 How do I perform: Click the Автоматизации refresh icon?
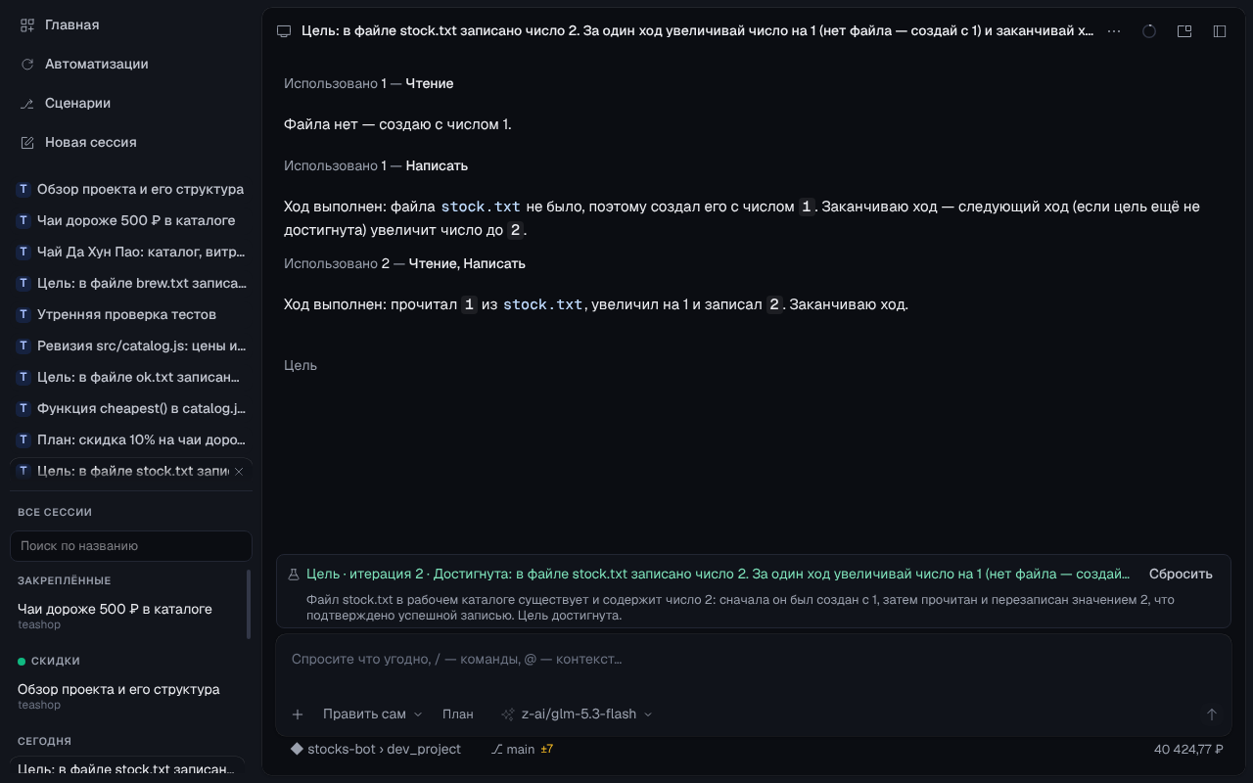point(27,64)
